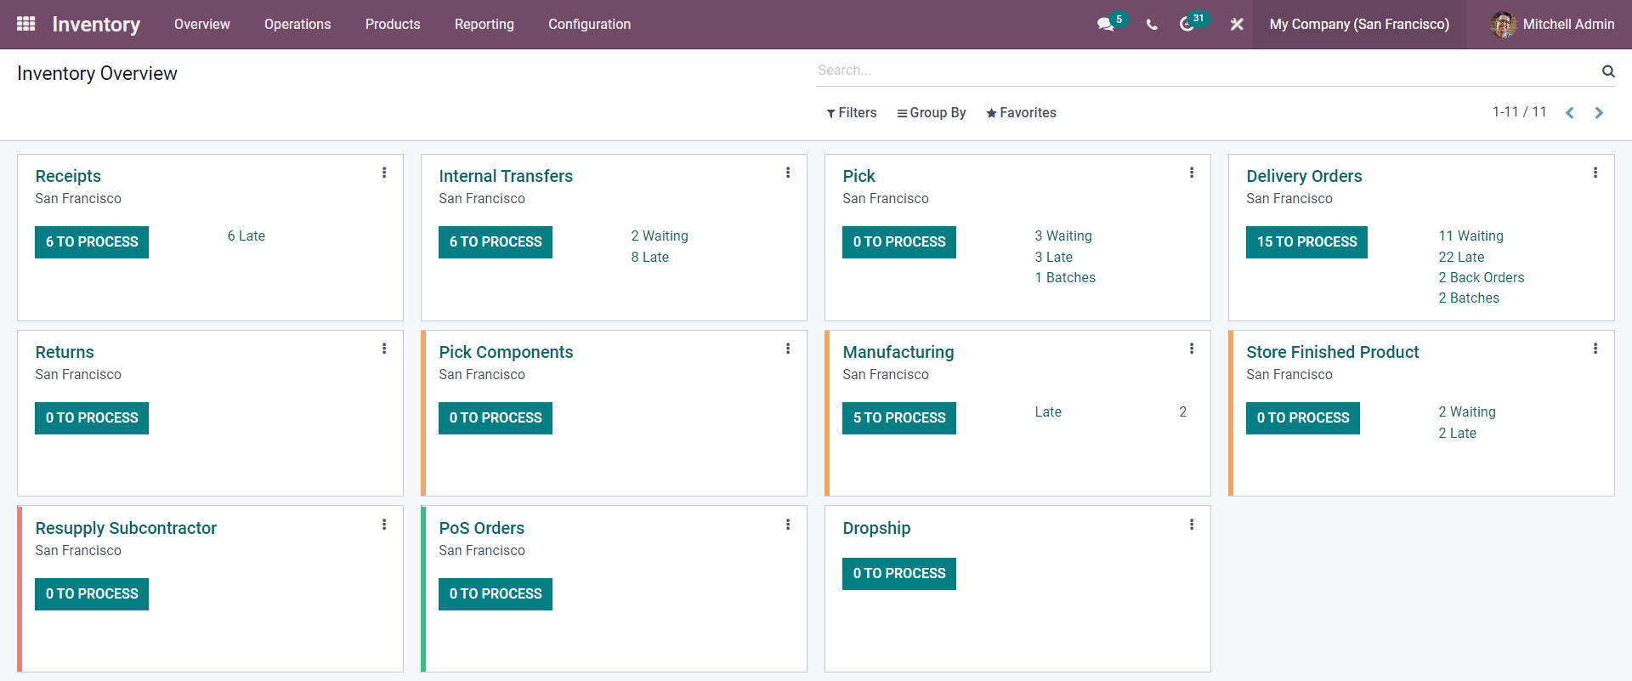Click 22 Late in Delivery Orders

tap(1462, 258)
